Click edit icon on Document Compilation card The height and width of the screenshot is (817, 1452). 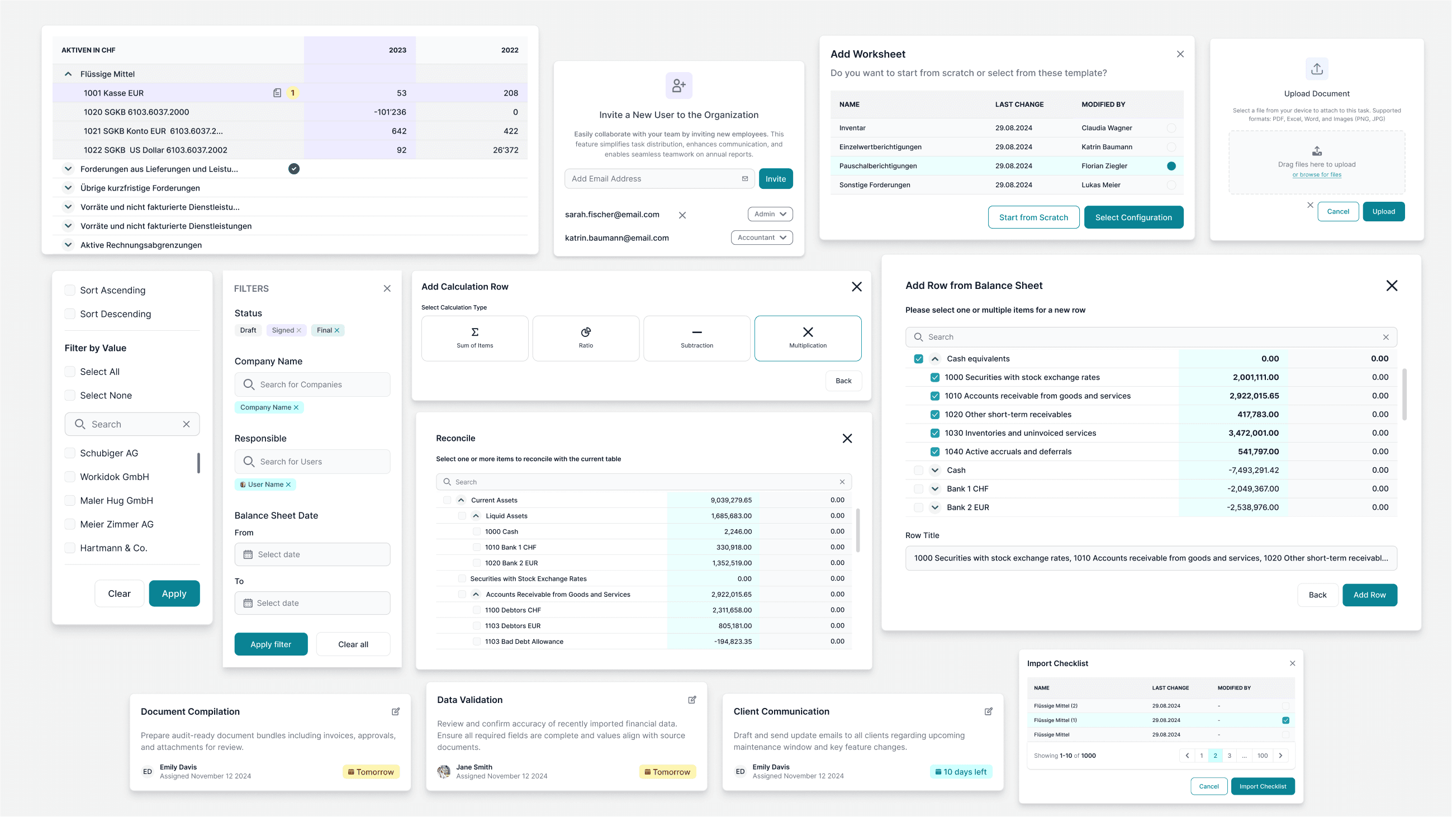coord(396,711)
